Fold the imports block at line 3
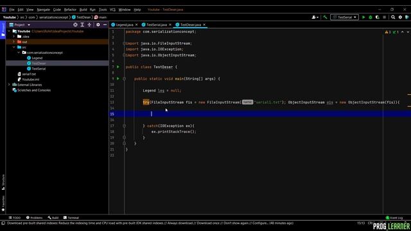This screenshot has height=231, width=411. tap(124, 44)
